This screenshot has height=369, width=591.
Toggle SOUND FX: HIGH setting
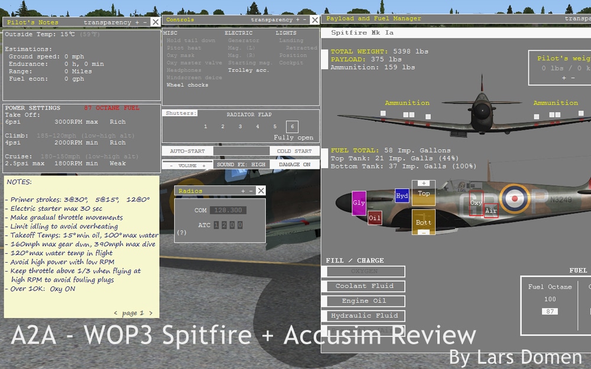click(x=241, y=165)
